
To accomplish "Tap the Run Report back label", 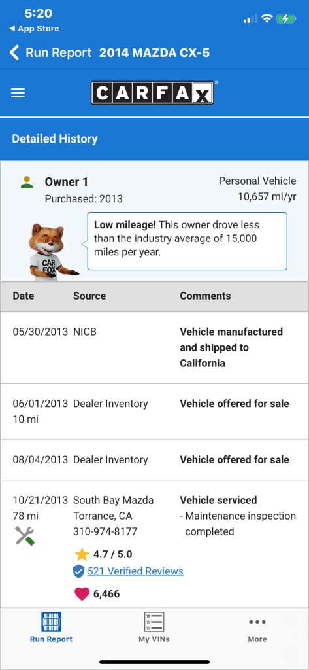I will [x=59, y=52].
